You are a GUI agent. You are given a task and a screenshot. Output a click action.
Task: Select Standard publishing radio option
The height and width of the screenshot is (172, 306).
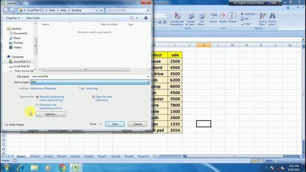click(x=37, y=97)
